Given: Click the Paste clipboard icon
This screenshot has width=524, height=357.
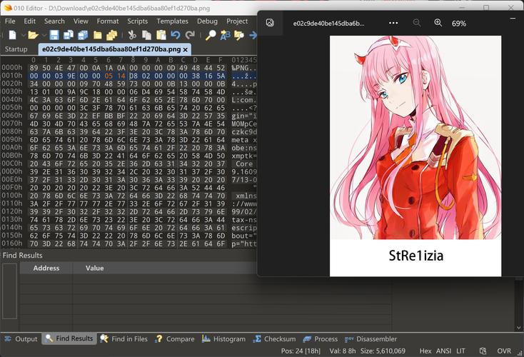Looking at the screenshot, I should coord(161,35).
